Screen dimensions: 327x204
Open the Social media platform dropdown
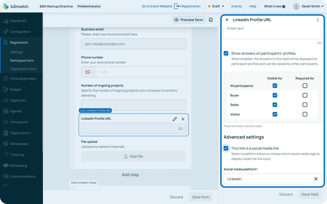268,179
